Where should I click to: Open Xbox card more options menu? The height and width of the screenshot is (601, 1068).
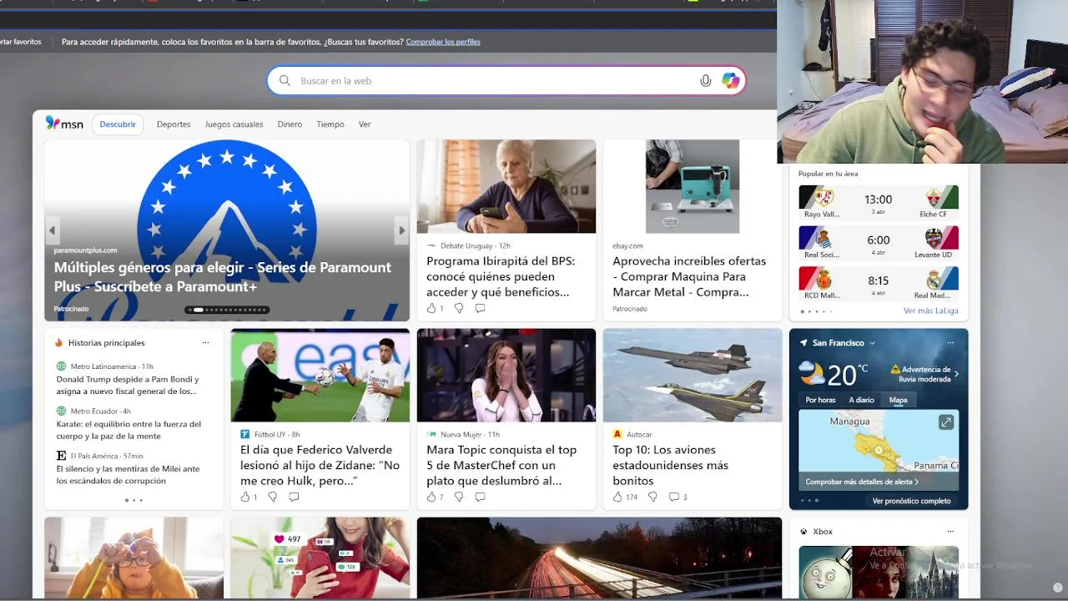[950, 531]
